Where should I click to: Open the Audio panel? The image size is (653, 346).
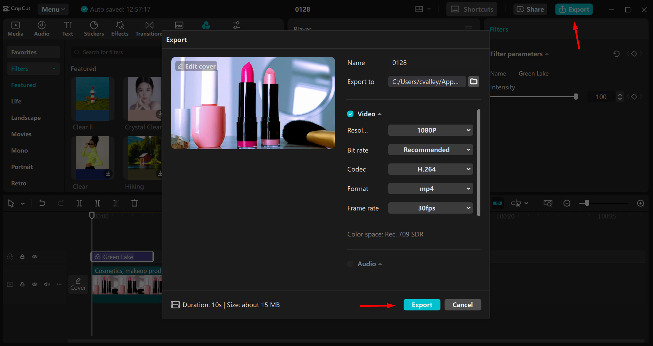click(42, 28)
